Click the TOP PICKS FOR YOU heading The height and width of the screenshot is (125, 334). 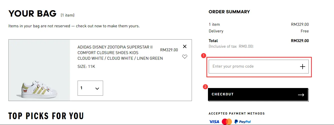46,116
